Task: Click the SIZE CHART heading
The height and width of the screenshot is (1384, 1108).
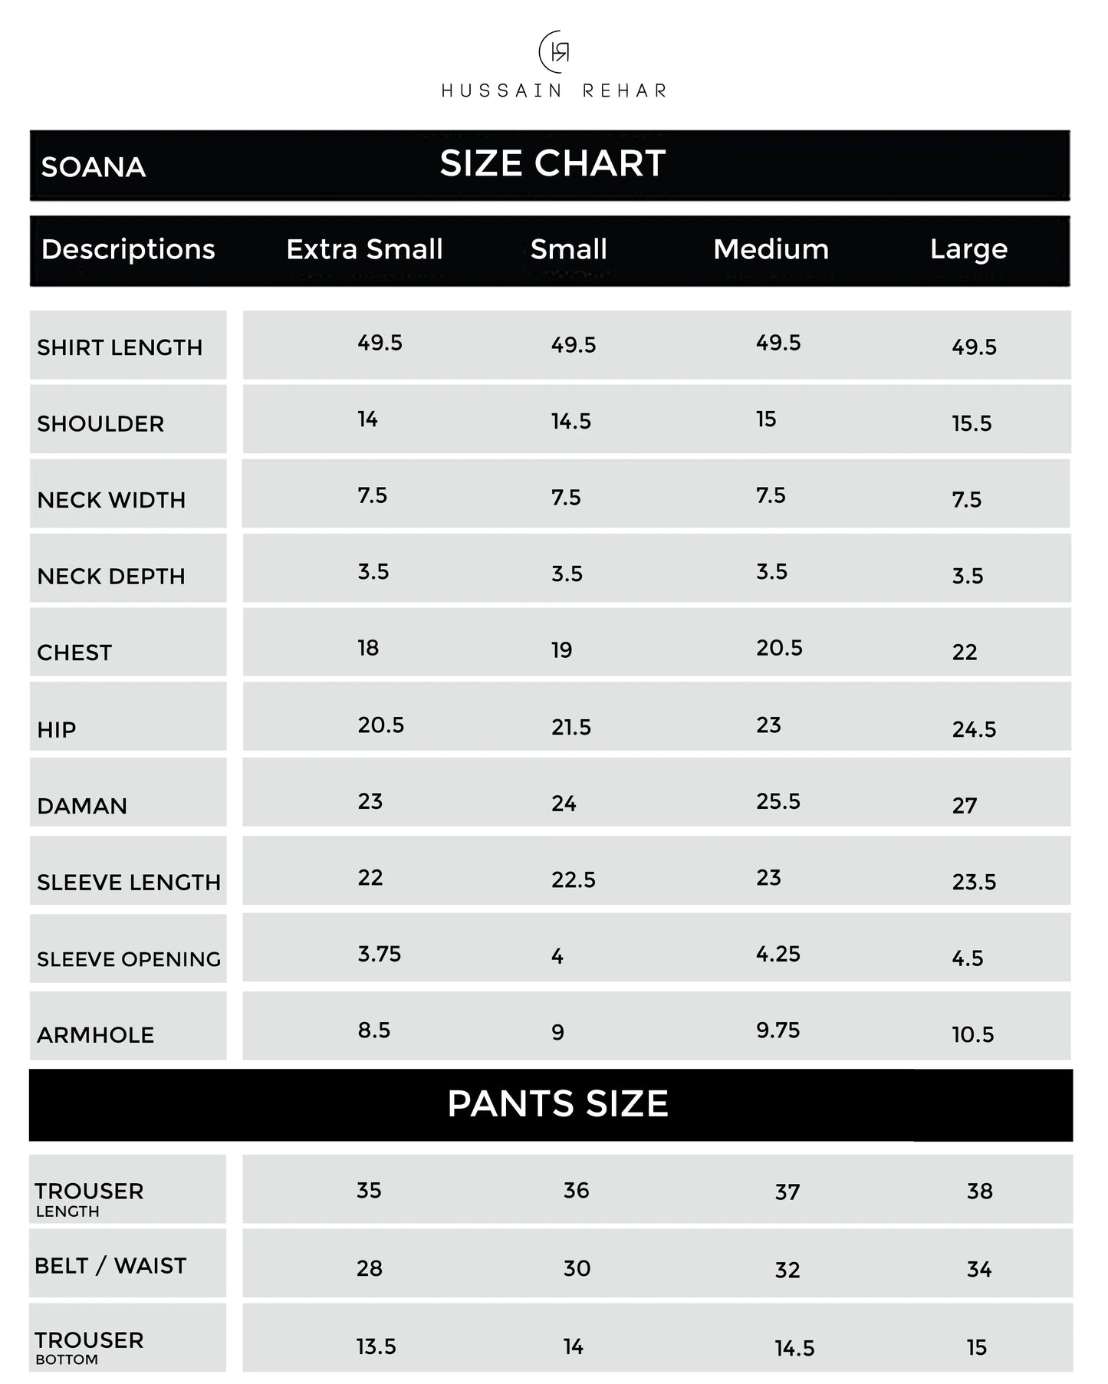Action: 553,163
